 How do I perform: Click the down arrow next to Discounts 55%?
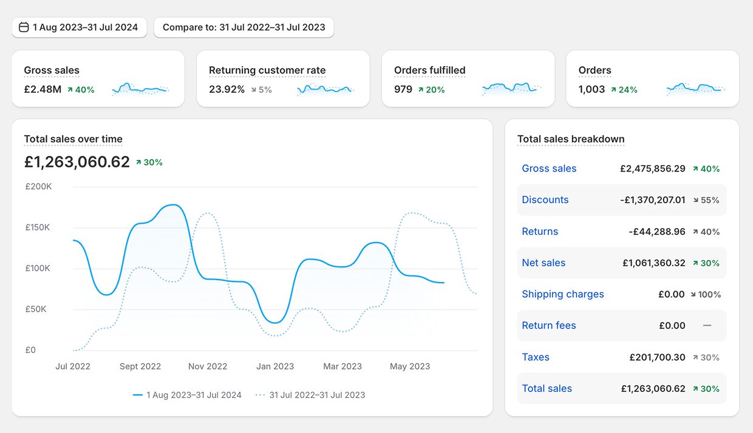(x=695, y=200)
